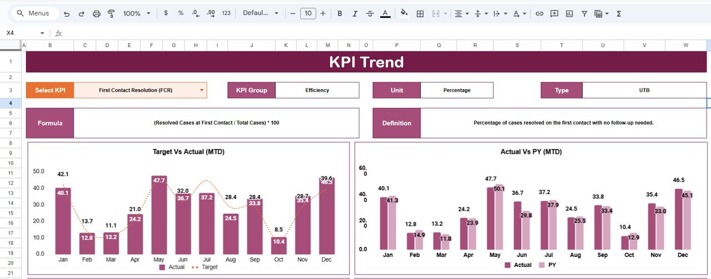Print the spreadsheet using the printer icon
This screenshot has width=711, height=279.
(97, 13)
